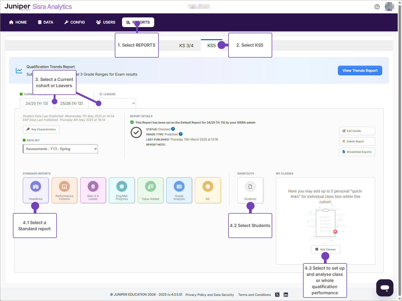Screen dimensions: 402x301
Task: Toggle the Leavers checkbox
Action: [101, 94]
